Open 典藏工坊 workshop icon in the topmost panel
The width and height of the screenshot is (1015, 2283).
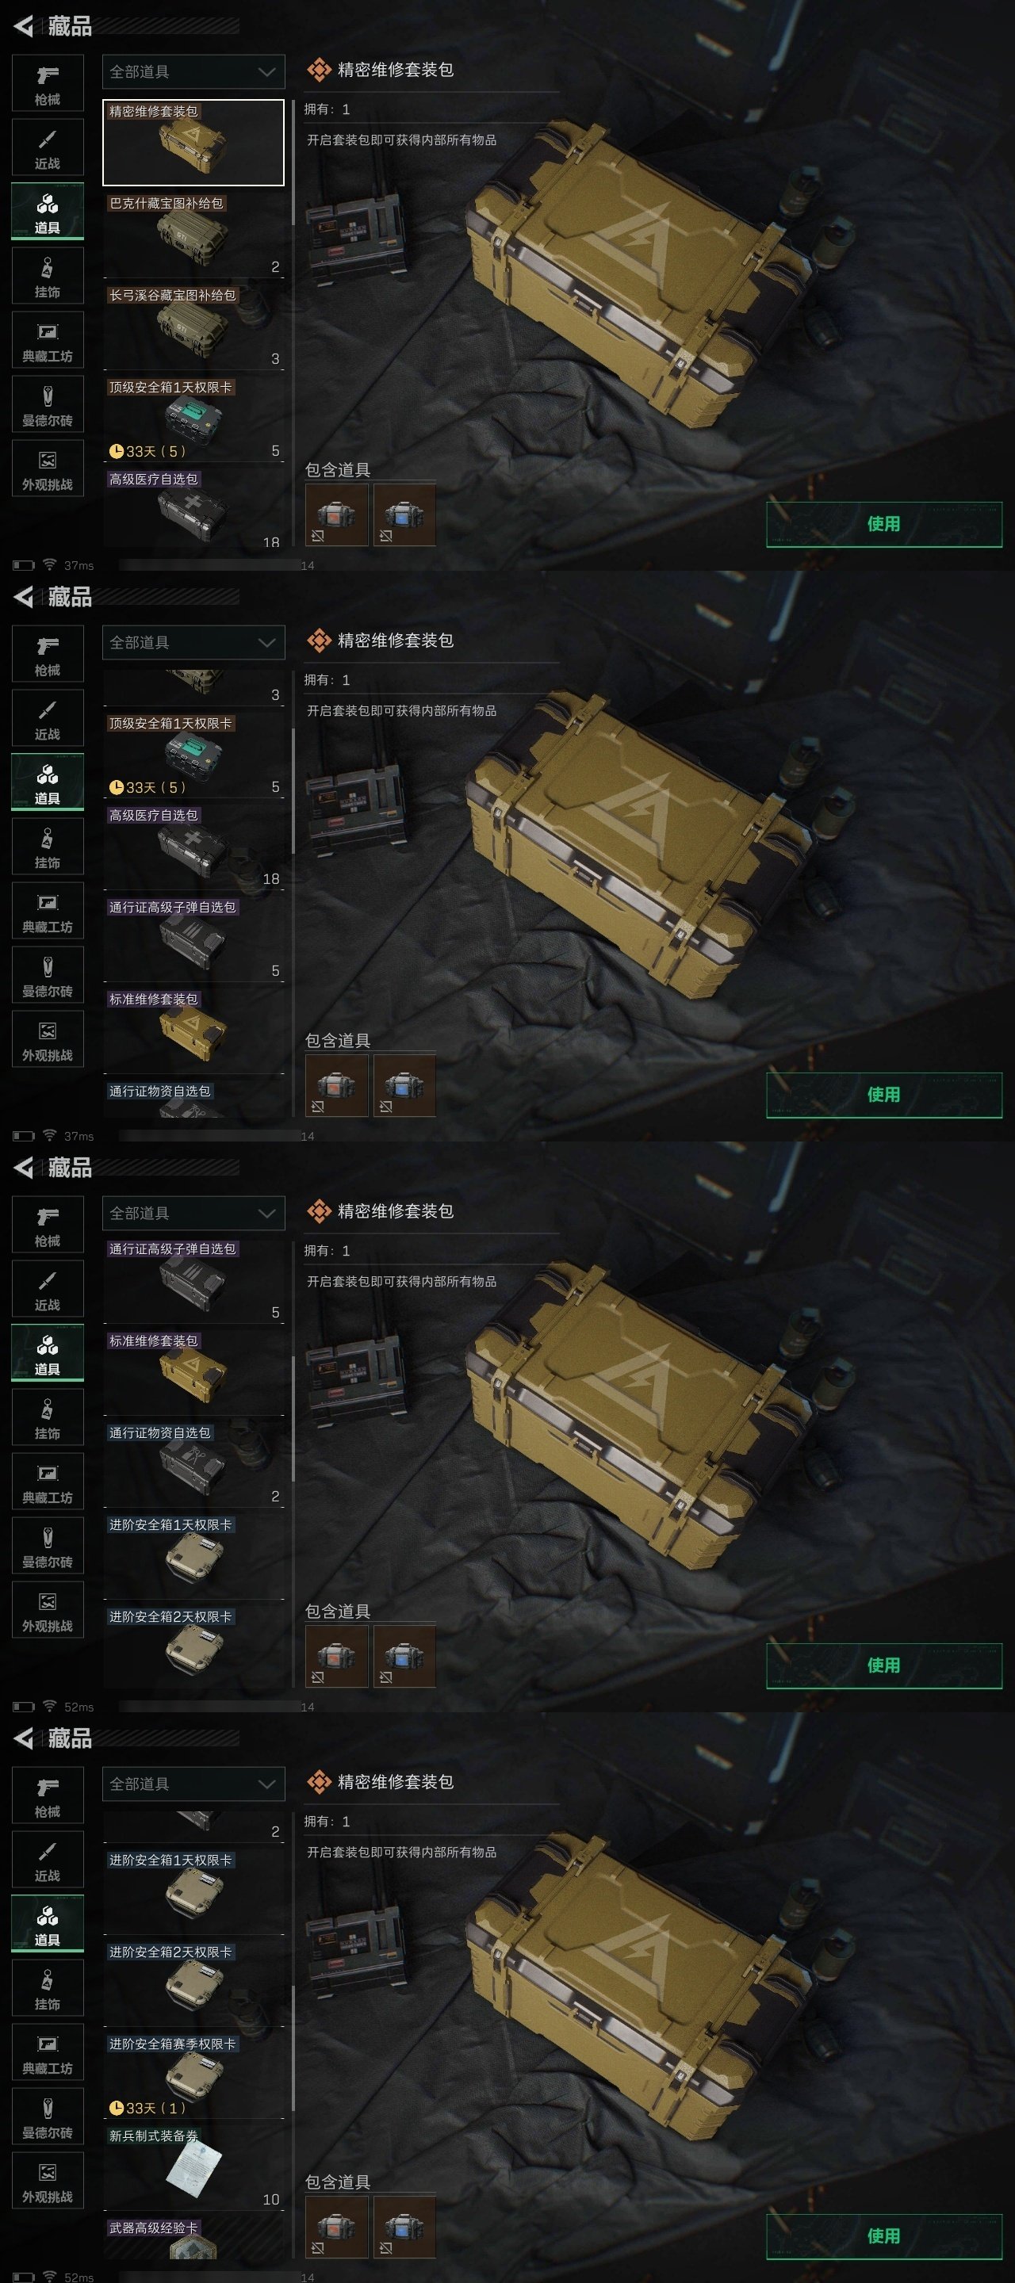pyautogui.click(x=48, y=339)
